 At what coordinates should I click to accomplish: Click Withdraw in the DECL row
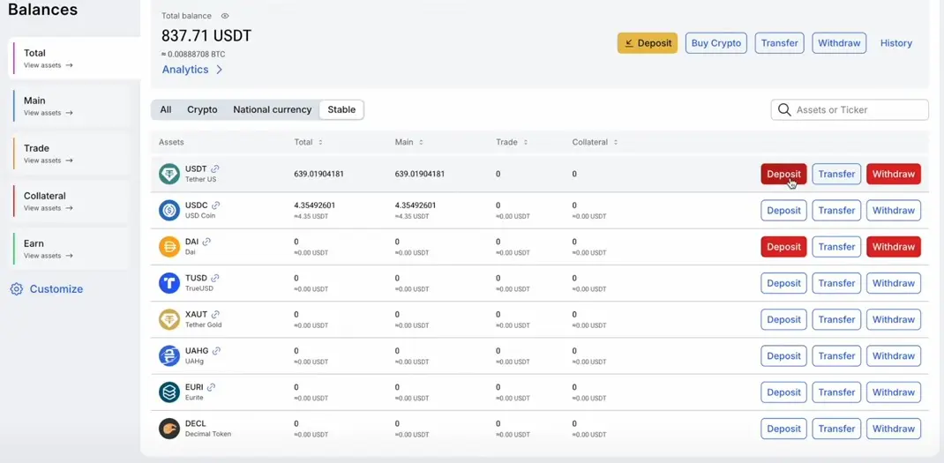(894, 429)
